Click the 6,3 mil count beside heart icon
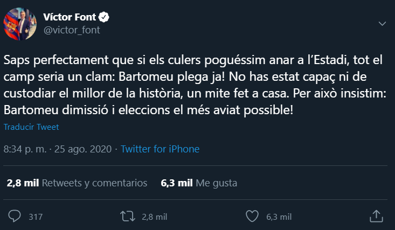This screenshot has width=395, height=230. [279, 217]
